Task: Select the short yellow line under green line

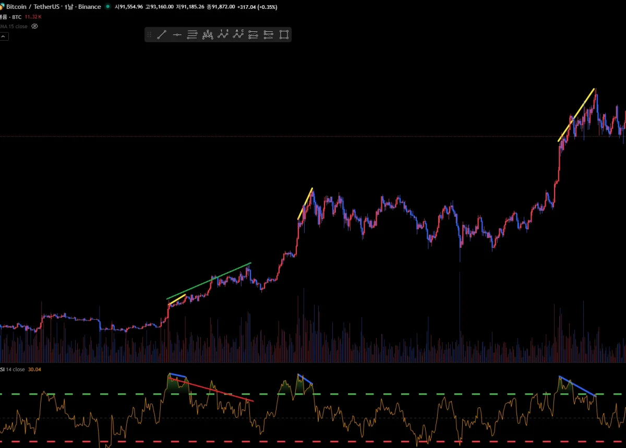Action: coord(177,299)
